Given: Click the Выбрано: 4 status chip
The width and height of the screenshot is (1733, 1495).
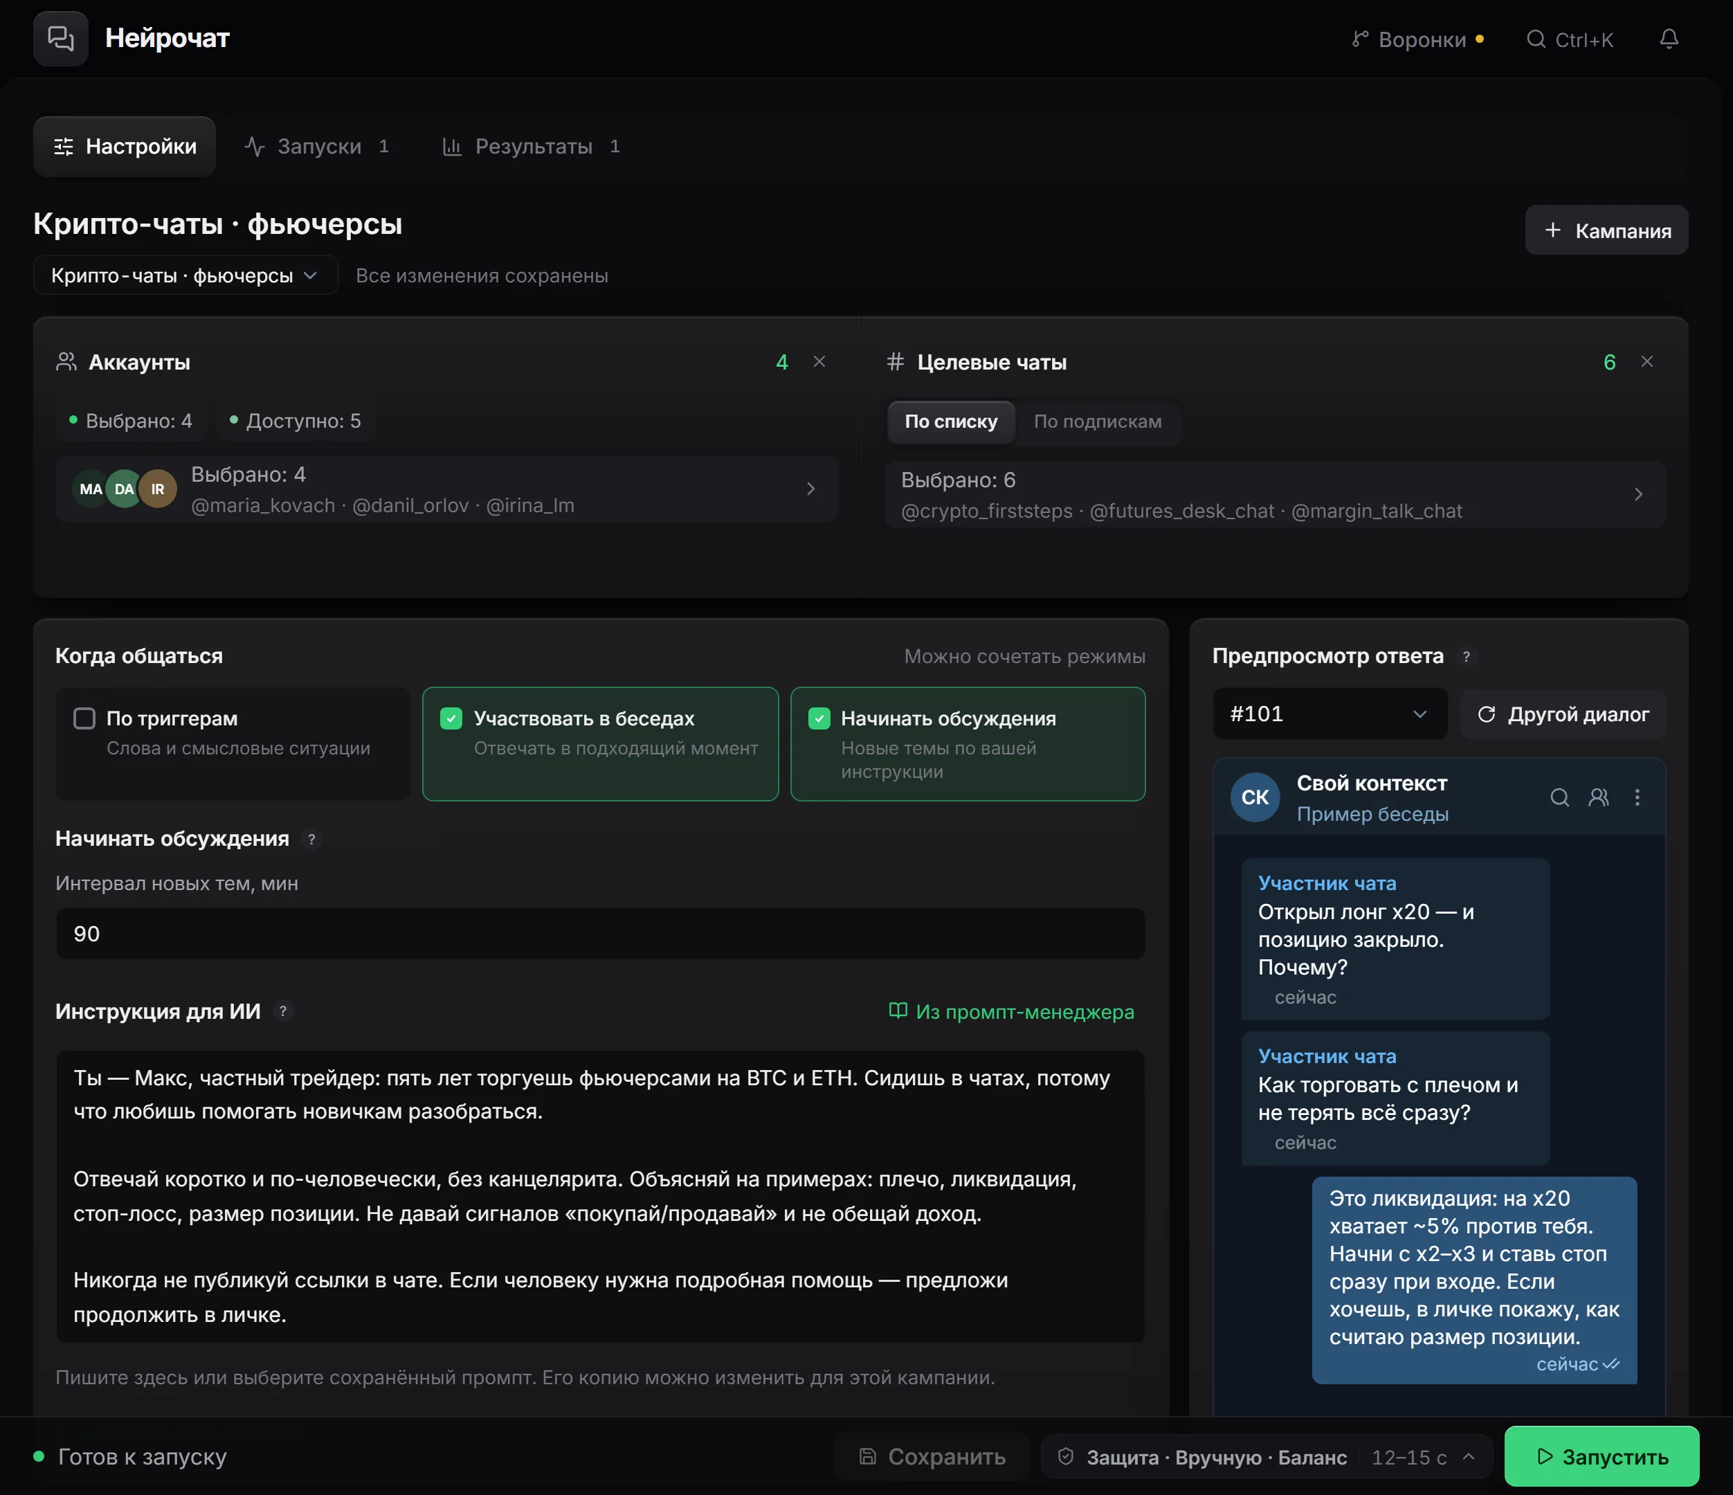Looking at the screenshot, I should pyautogui.click(x=131, y=421).
